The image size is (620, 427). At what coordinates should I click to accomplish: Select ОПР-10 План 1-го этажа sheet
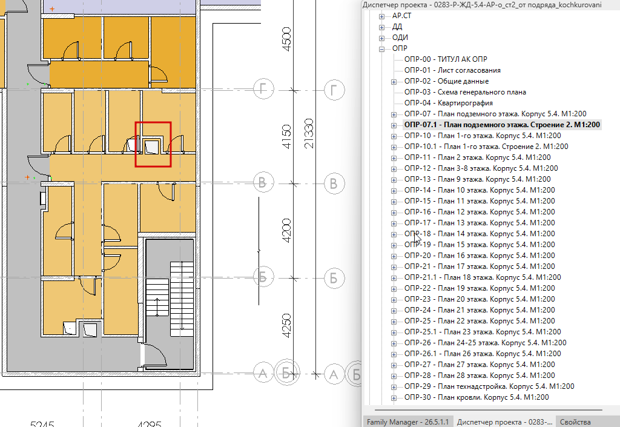point(483,136)
